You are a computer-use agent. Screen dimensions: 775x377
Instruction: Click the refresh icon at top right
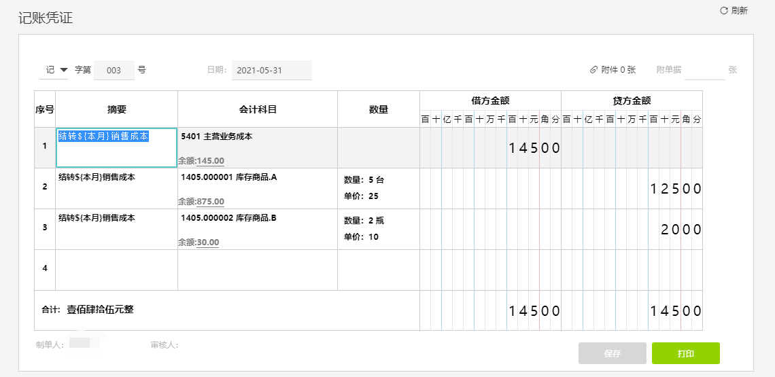click(x=724, y=10)
